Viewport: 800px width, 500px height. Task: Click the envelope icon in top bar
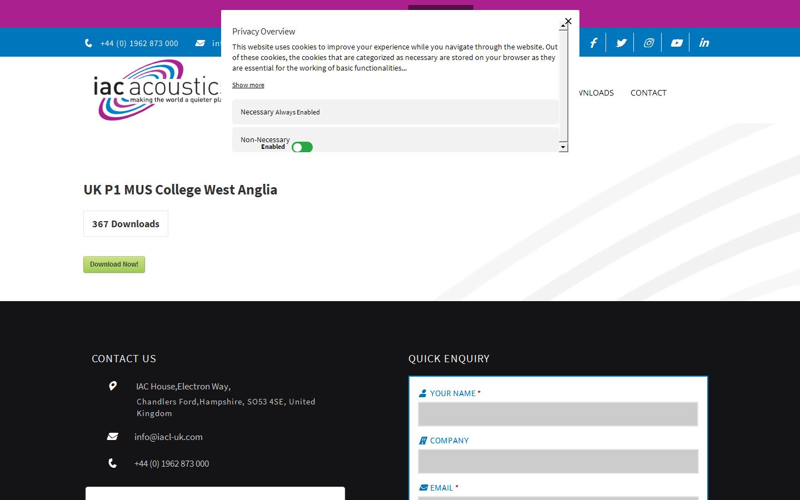pyautogui.click(x=200, y=43)
